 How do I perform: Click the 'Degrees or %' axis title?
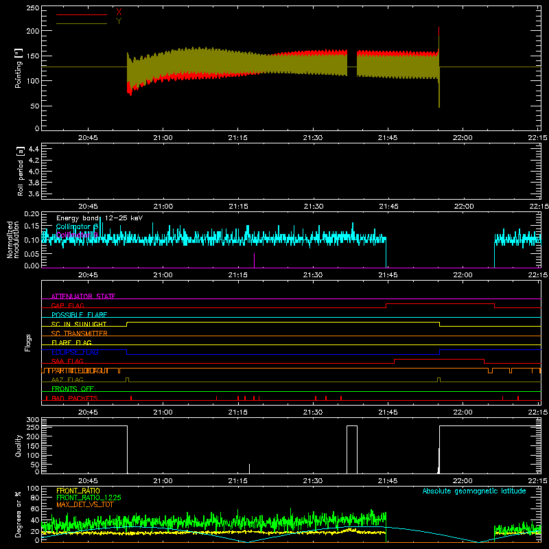(x=19, y=515)
